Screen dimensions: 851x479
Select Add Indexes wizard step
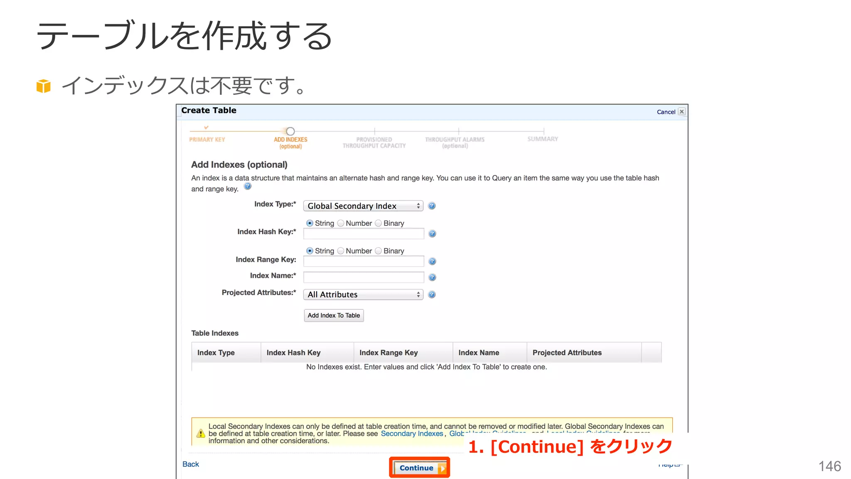(290, 143)
